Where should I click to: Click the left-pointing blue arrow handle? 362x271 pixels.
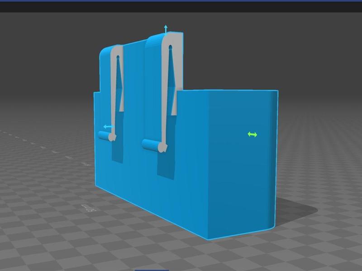click(x=109, y=126)
